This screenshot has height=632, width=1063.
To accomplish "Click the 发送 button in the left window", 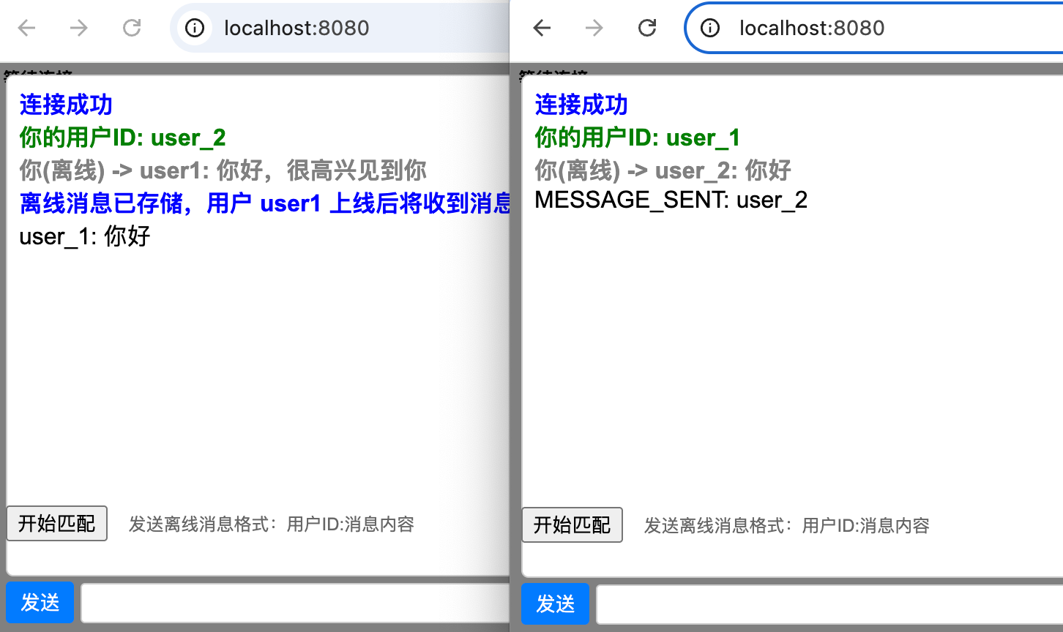I will point(40,602).
